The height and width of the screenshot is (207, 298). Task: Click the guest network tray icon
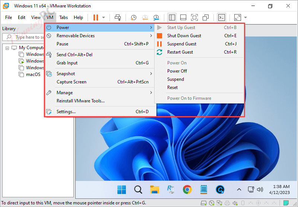pos(251,190)
